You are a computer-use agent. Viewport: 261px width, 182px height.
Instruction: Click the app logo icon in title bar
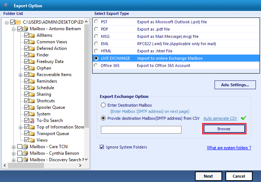(6, 5)
